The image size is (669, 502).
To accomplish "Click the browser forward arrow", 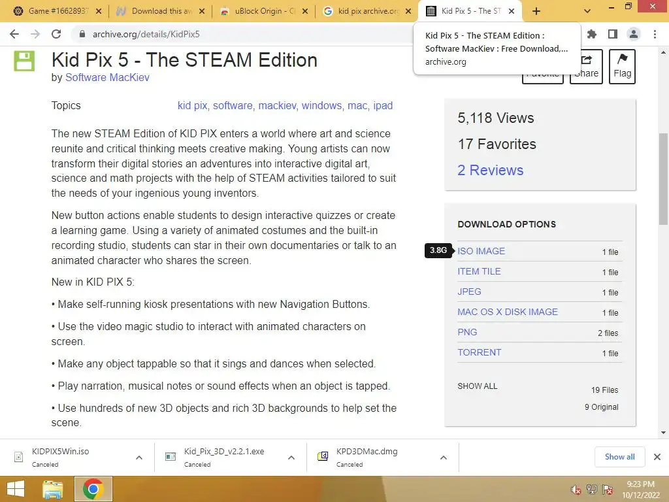I will coord(35,34).
